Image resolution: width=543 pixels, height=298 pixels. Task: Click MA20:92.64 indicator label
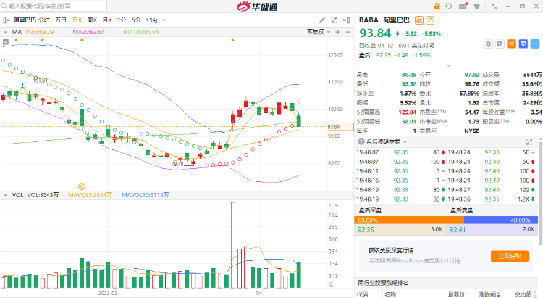[x=88, y=32]
